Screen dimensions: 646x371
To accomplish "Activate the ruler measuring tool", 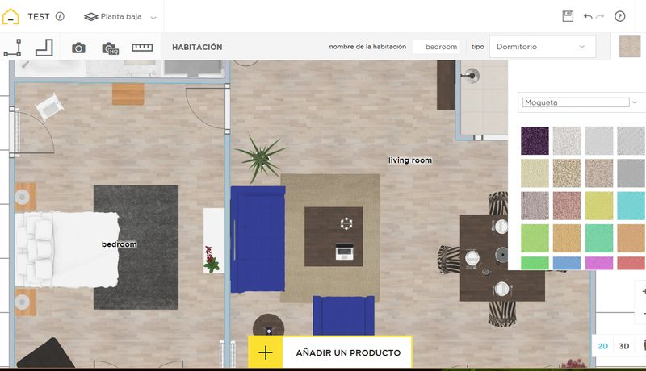I will point(142,48).
